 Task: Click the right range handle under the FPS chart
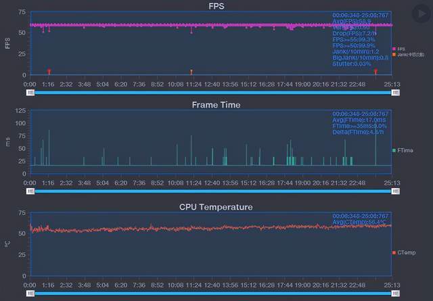tap(395, 93)
